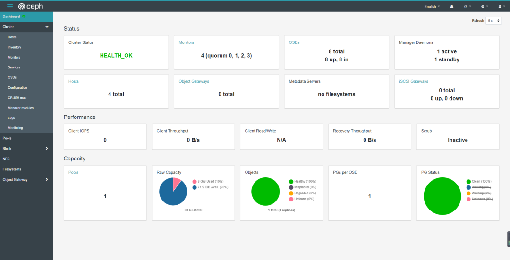The height and width of the screenshot is (260, 510).
Task: Expand the Block sidebar section
Action: [26, 149]
